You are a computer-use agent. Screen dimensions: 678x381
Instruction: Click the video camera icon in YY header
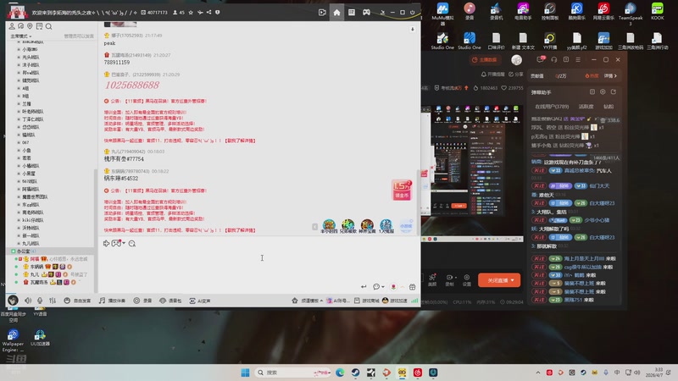click(322, 13)
